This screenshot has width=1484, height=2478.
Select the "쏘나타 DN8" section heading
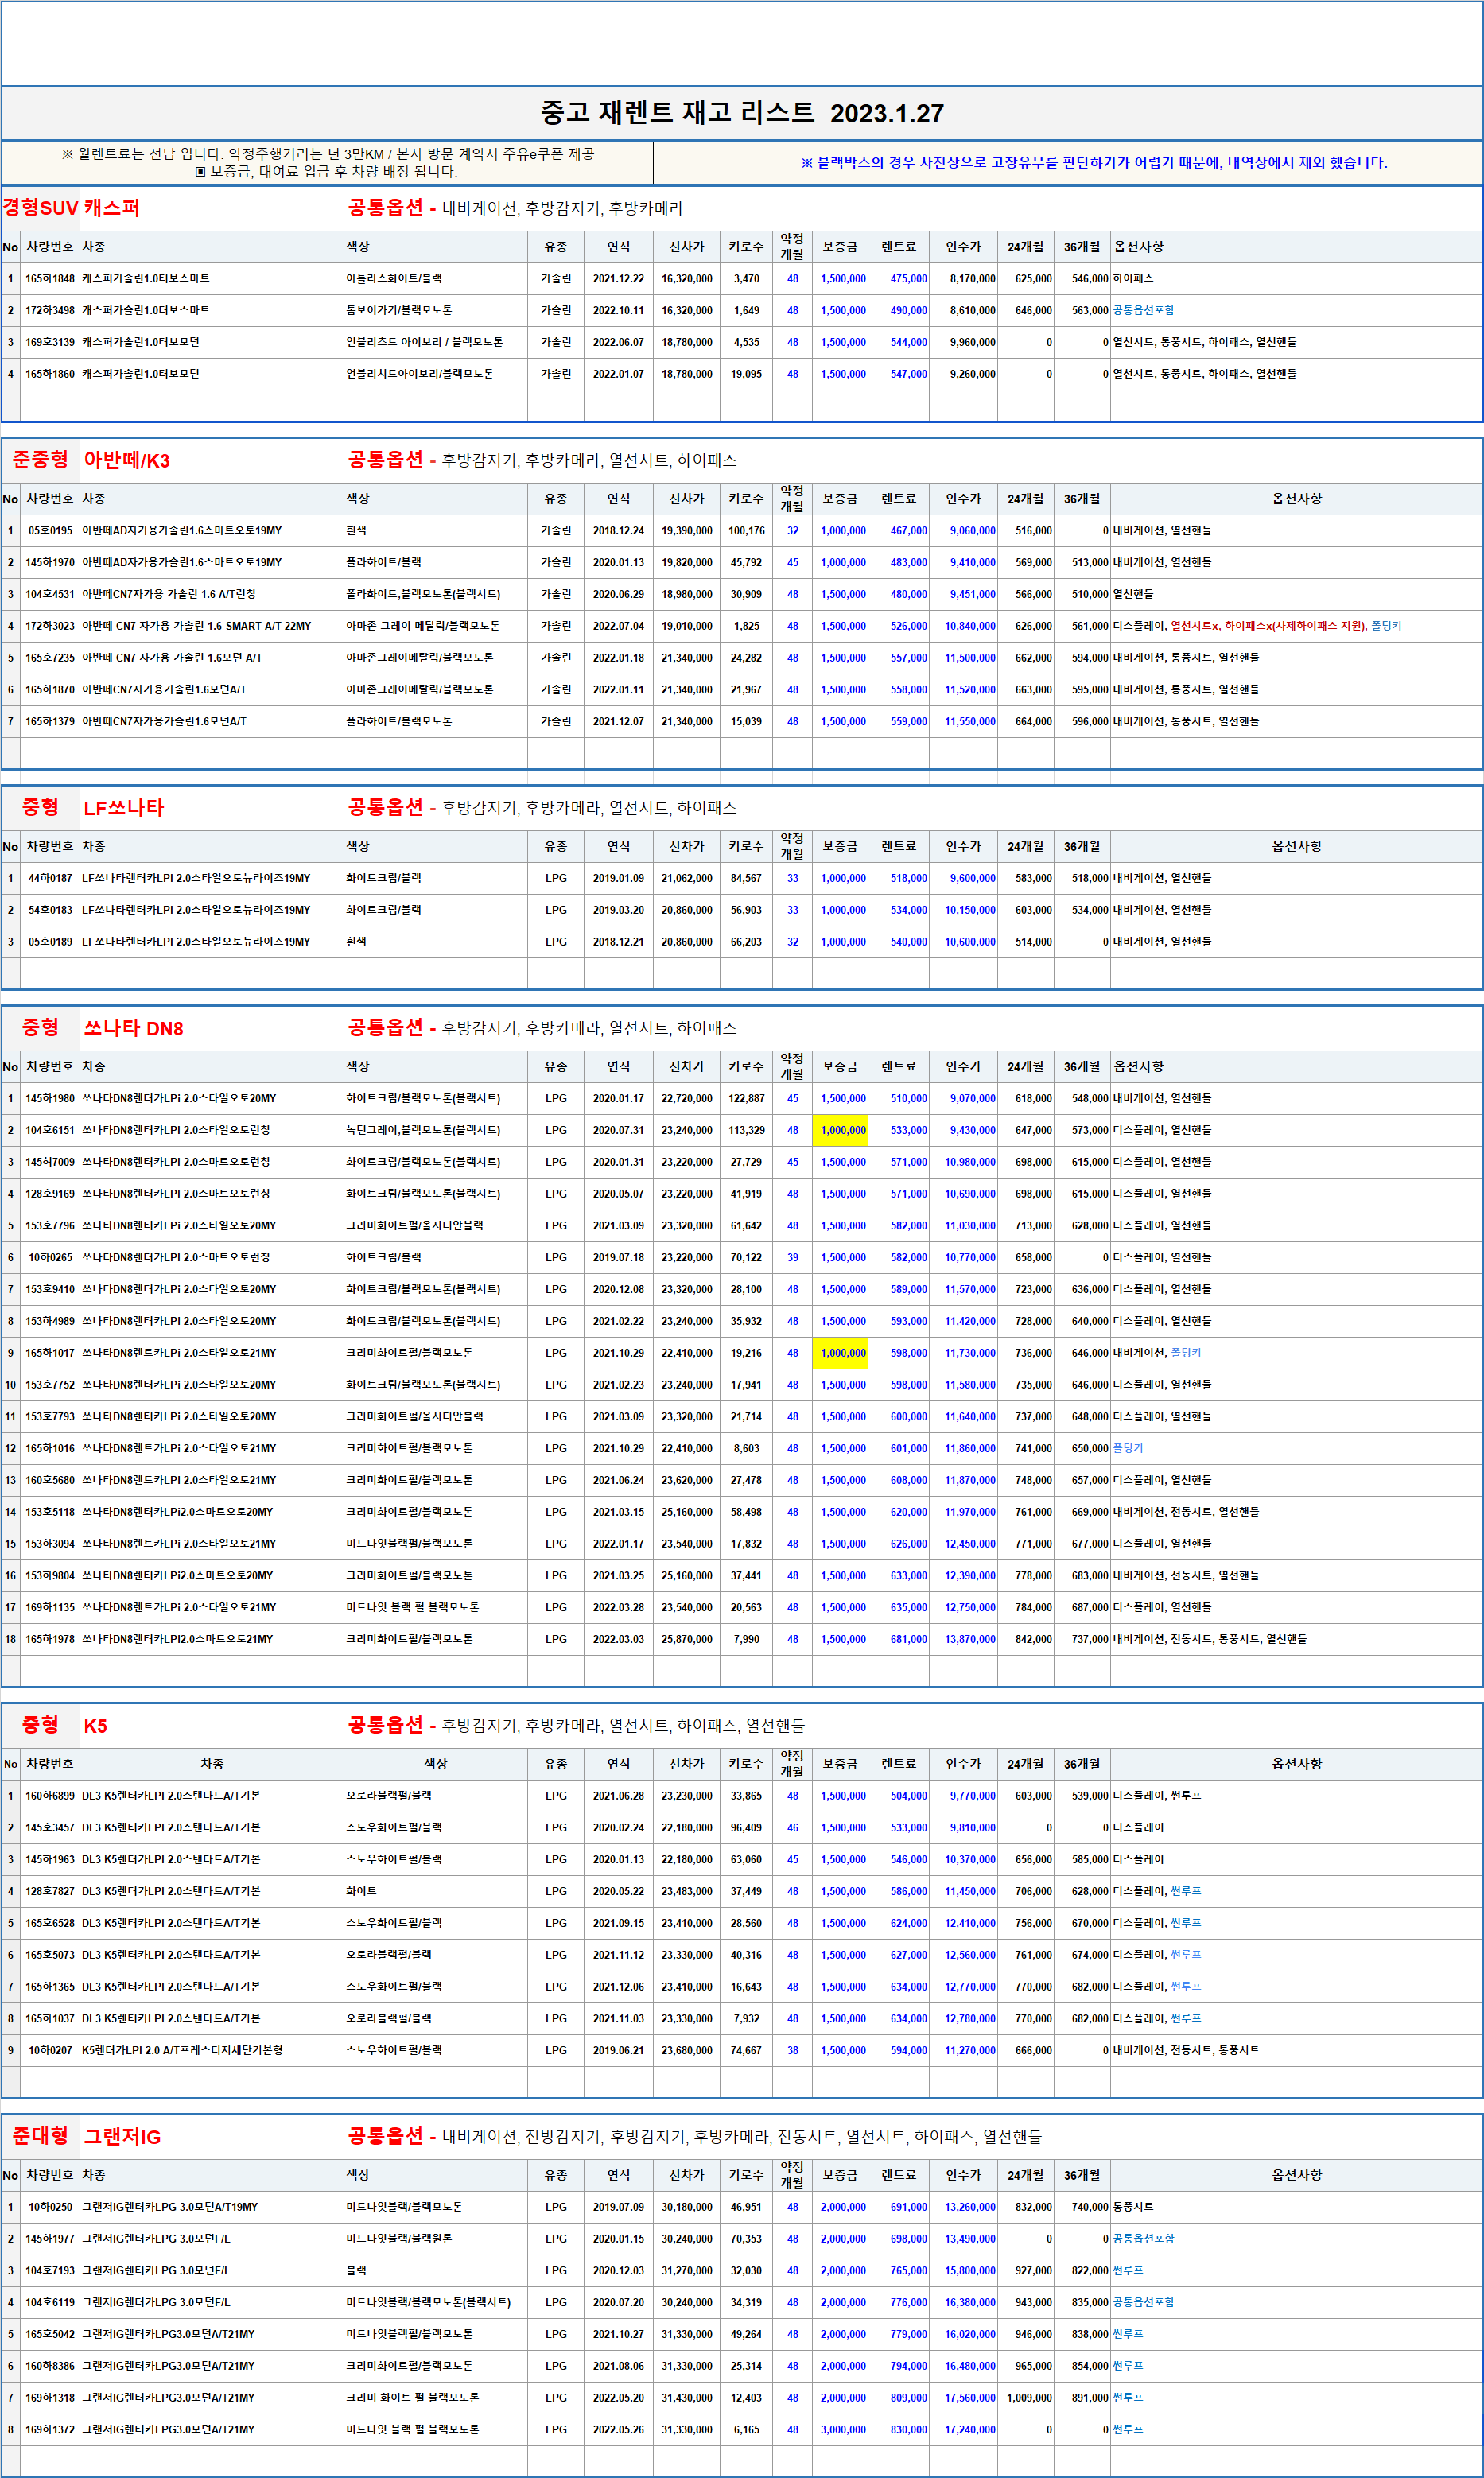tap(133, 1028)
